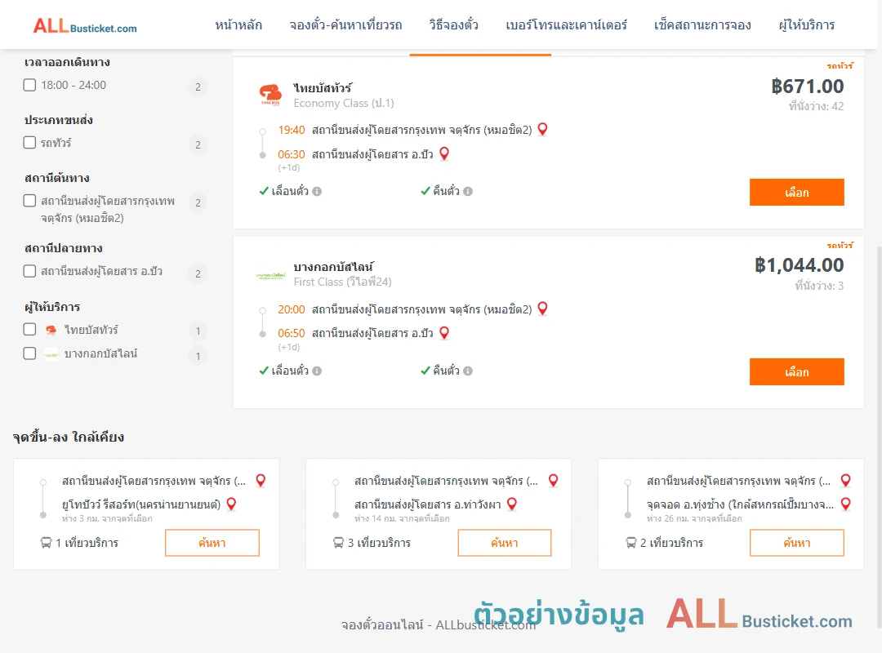Click info icon next to เลื่อนตั๋ว on ไทยบัสทัวร์ trip
882x653 pixels.
(x=317, y=191)
